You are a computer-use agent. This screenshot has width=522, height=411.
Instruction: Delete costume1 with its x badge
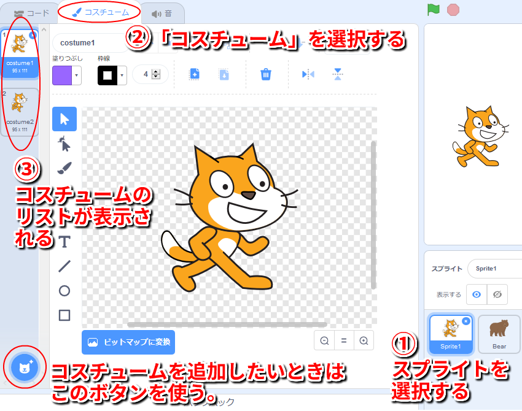(33, 35)
